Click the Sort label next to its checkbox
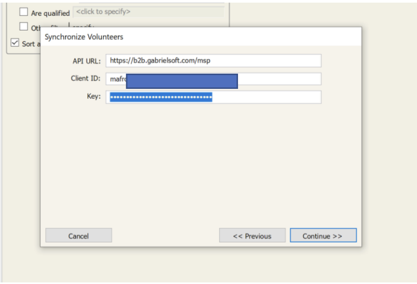 28,44
